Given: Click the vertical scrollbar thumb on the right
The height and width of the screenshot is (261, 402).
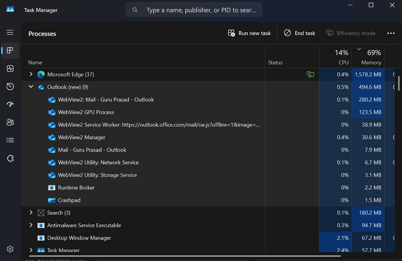Looking at the screenshot, I should click(x=399, y=83).
